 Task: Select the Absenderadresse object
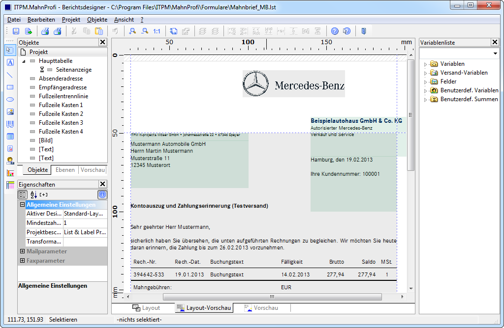(x=61, y=79)
